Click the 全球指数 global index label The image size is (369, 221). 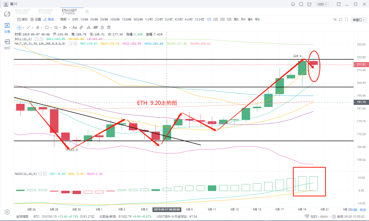[23, 217]
